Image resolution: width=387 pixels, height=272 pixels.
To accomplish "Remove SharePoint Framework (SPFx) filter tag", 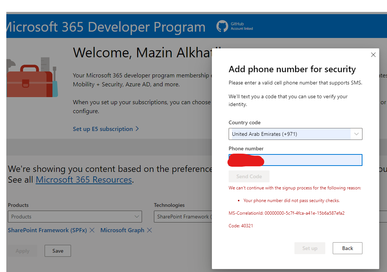I will point(92,230).
